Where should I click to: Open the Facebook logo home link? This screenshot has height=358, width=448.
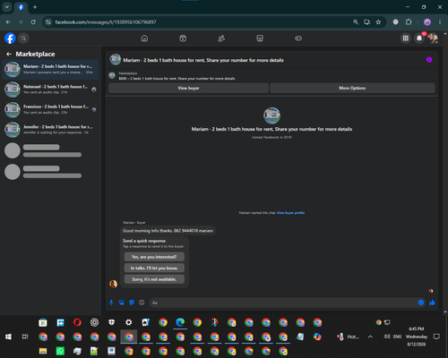pos(10,38)
